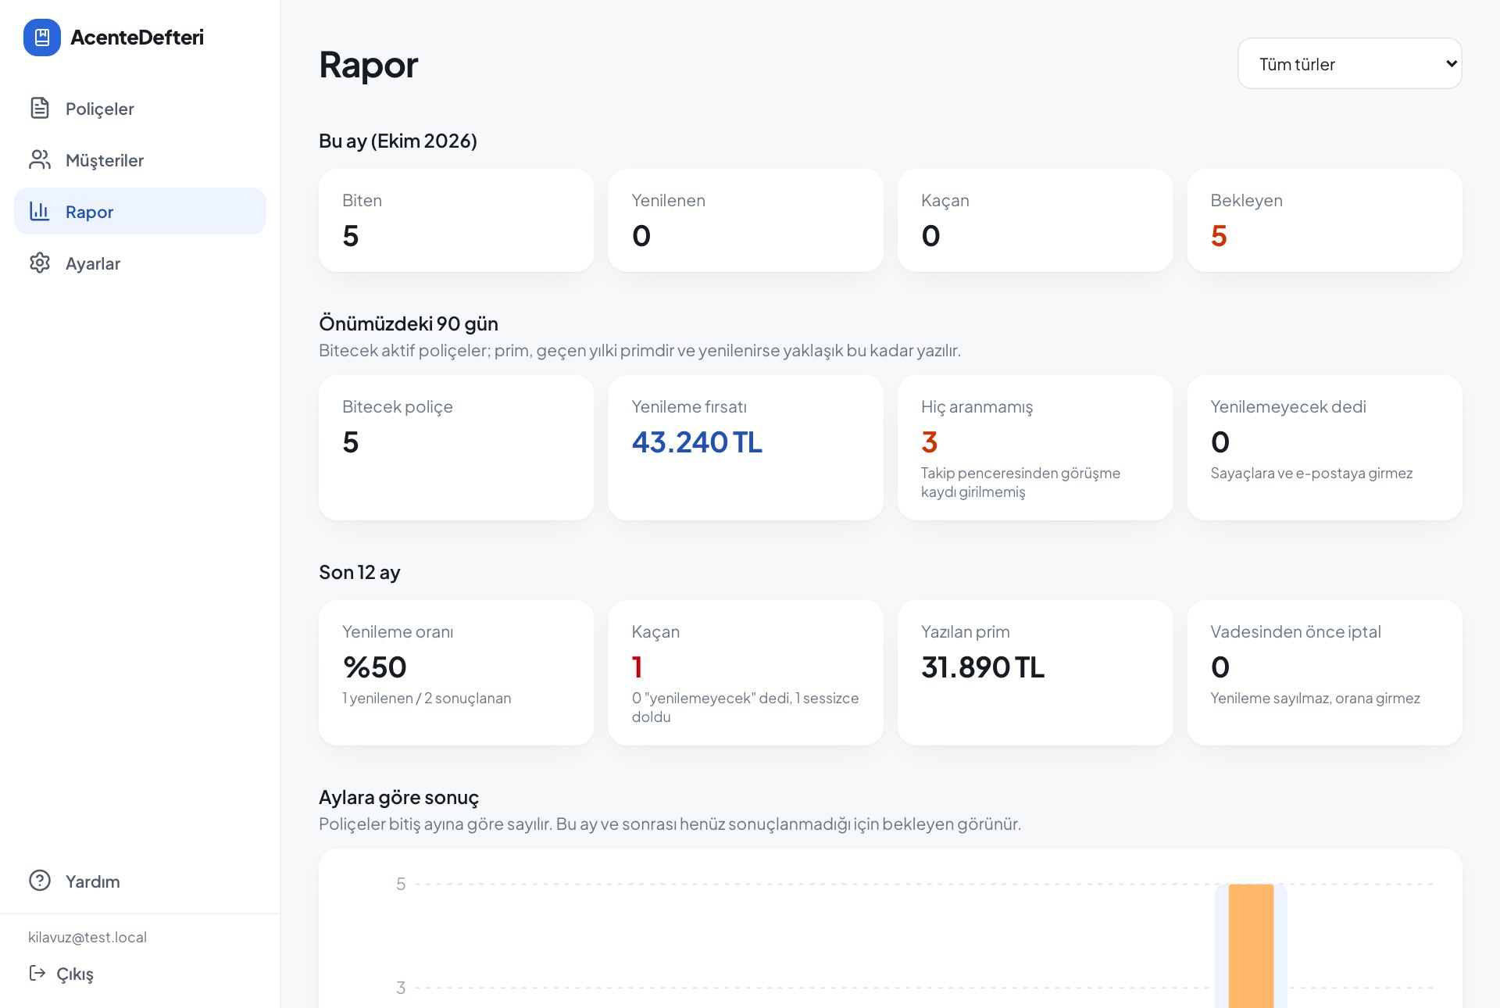This screenshot has height=1008, width=1500.
Task: Click the Son 12 ay heading
Action: (359, 572)
